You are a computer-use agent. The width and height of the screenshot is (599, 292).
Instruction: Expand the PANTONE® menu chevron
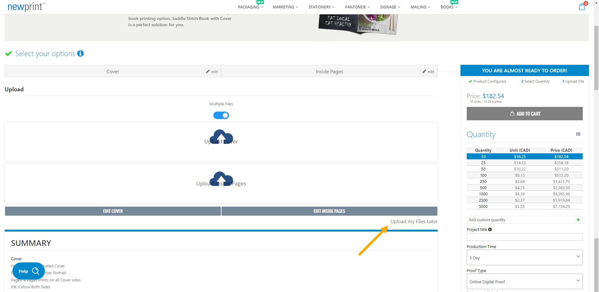coord(369,7)
